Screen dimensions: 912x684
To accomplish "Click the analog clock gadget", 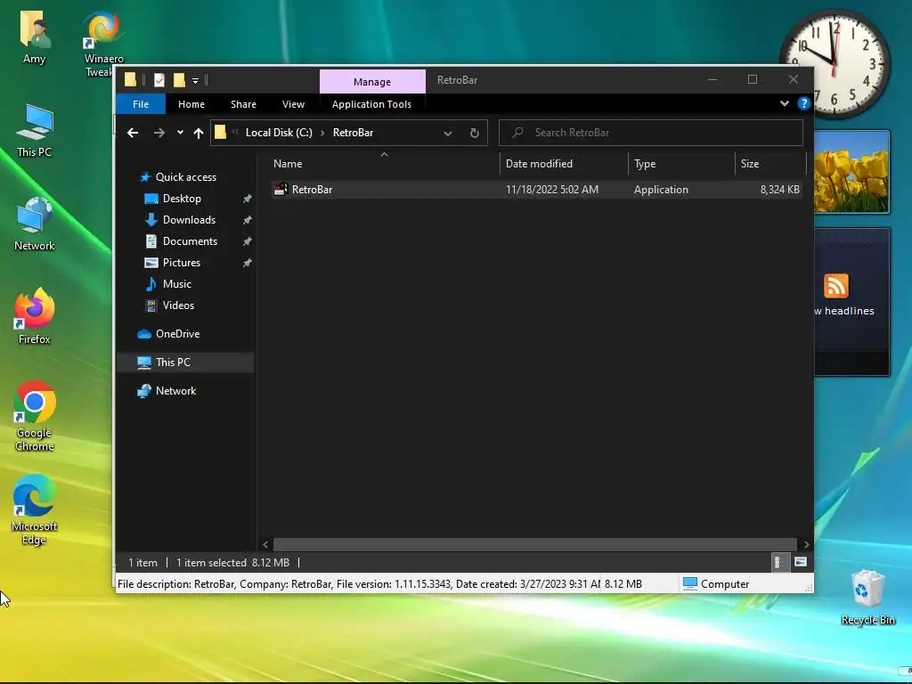I will (835, 63).
